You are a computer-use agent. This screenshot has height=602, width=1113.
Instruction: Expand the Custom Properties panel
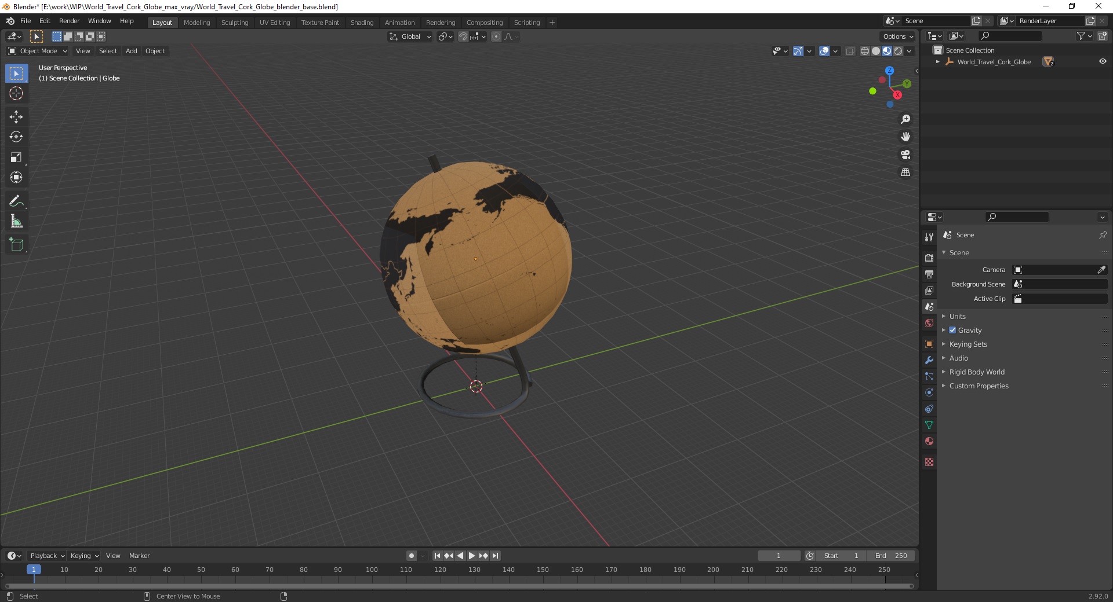point(979,386)
